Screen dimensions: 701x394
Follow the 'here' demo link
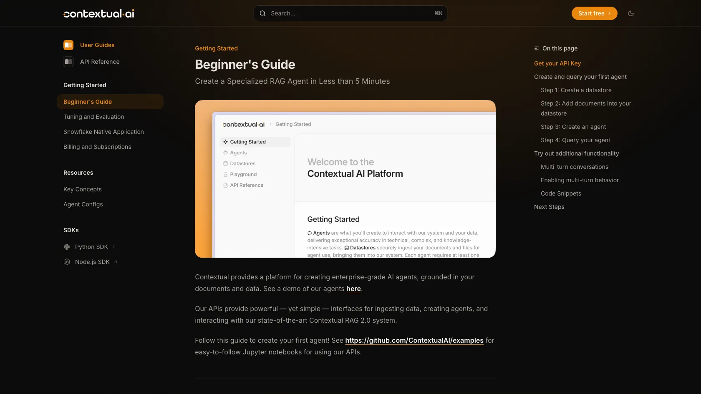353,289
